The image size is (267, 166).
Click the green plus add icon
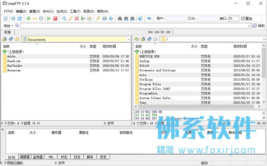click(28, 18)
